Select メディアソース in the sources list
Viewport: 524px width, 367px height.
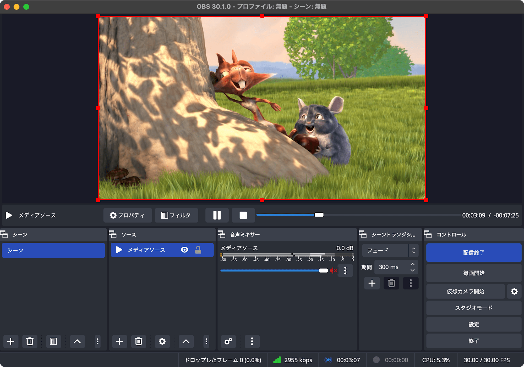162,250
